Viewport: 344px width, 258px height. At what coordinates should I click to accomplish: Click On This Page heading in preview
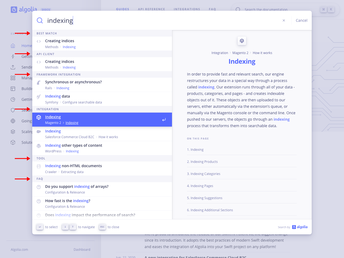(198, 139)
